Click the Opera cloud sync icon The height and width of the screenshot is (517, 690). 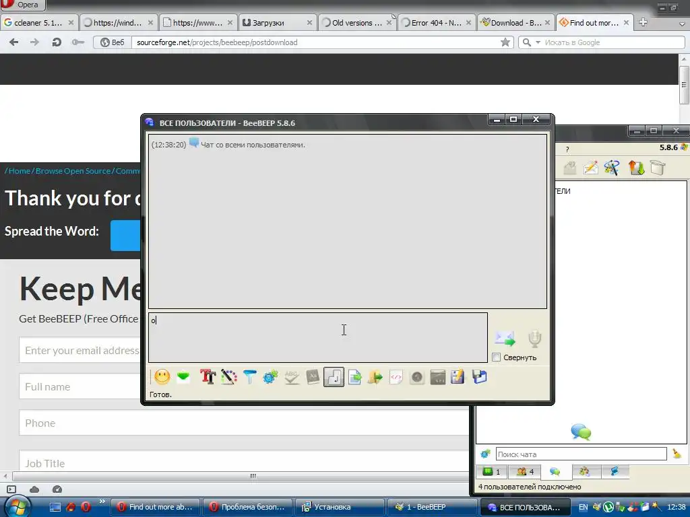pyautogui.click(x=34, y=489)
